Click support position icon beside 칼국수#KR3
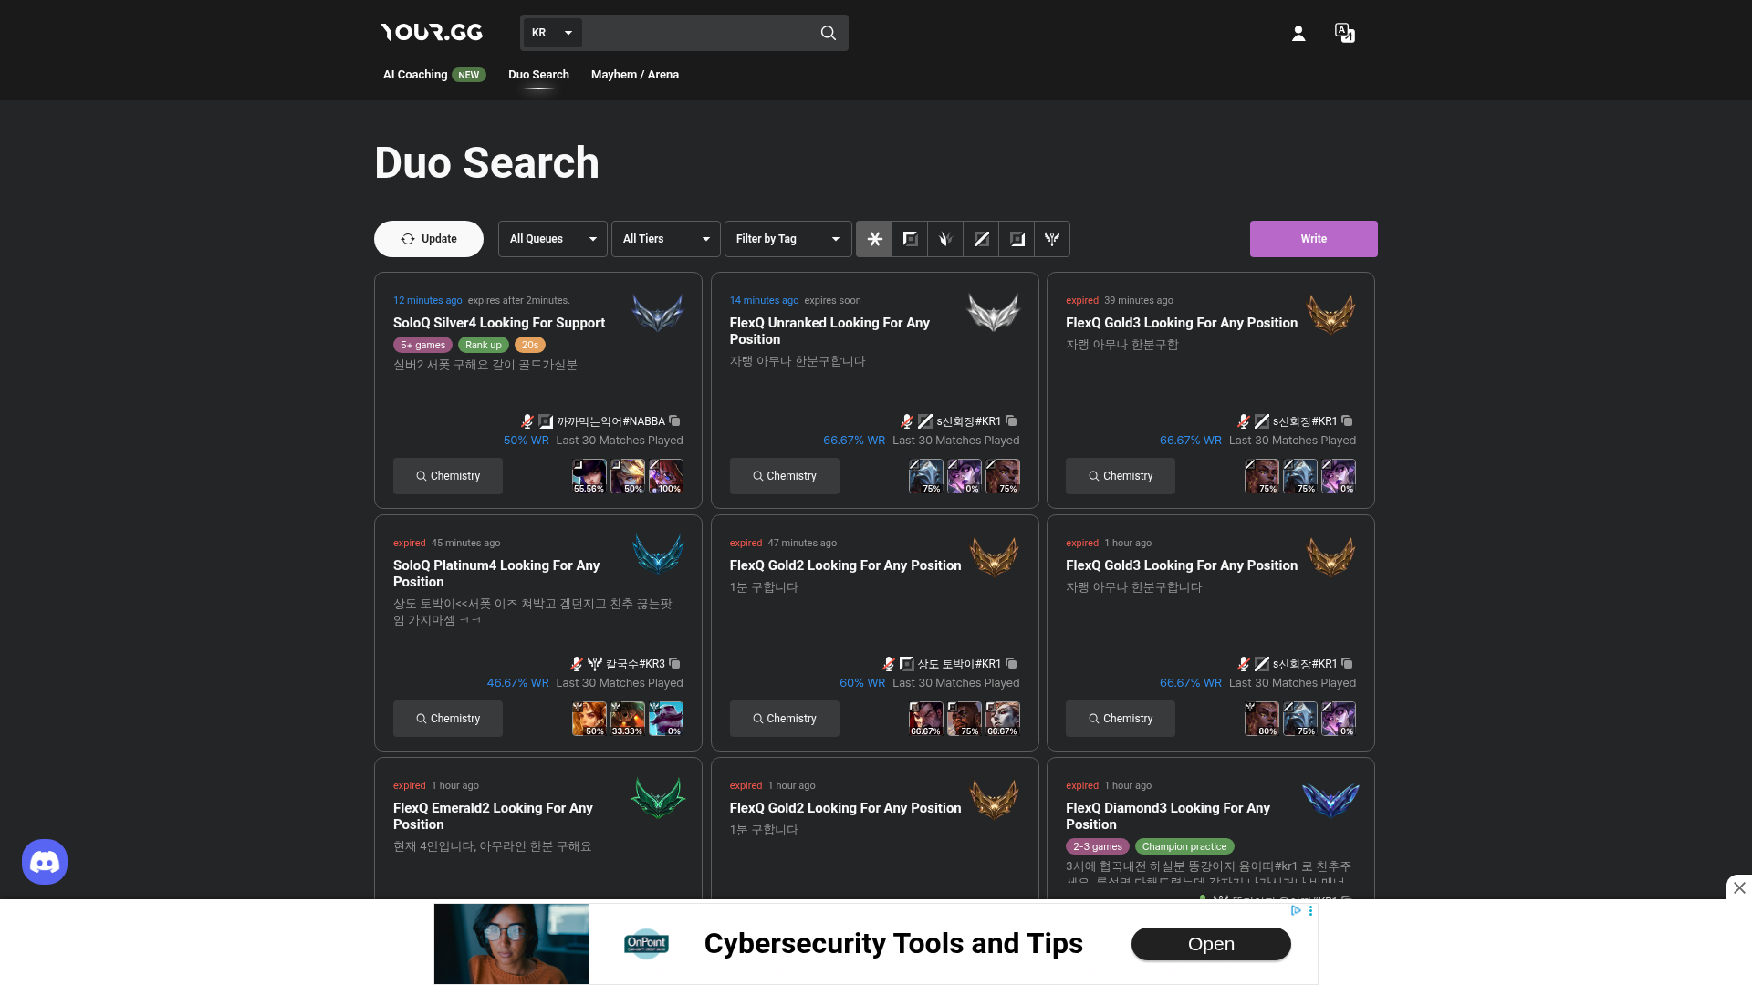The height and width of the screenshot is (985, 1752). [x=595, y=663]
